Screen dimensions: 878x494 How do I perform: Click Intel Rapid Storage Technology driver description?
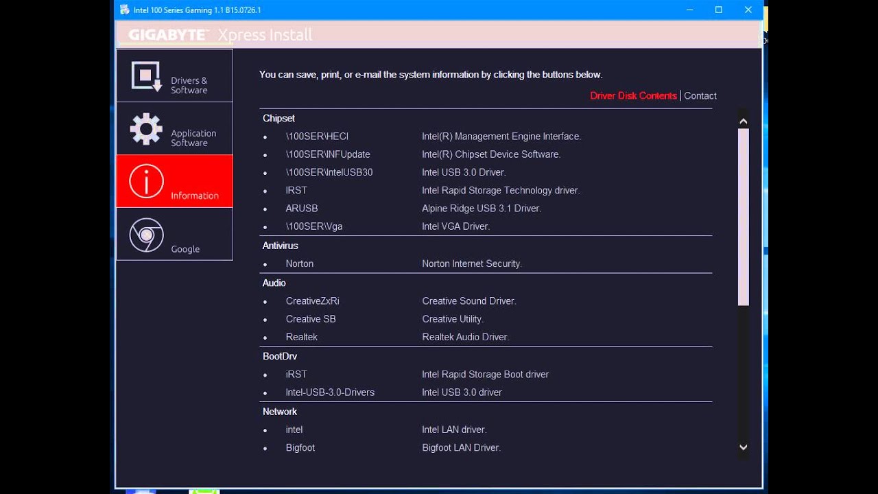[x=501, y=190]
